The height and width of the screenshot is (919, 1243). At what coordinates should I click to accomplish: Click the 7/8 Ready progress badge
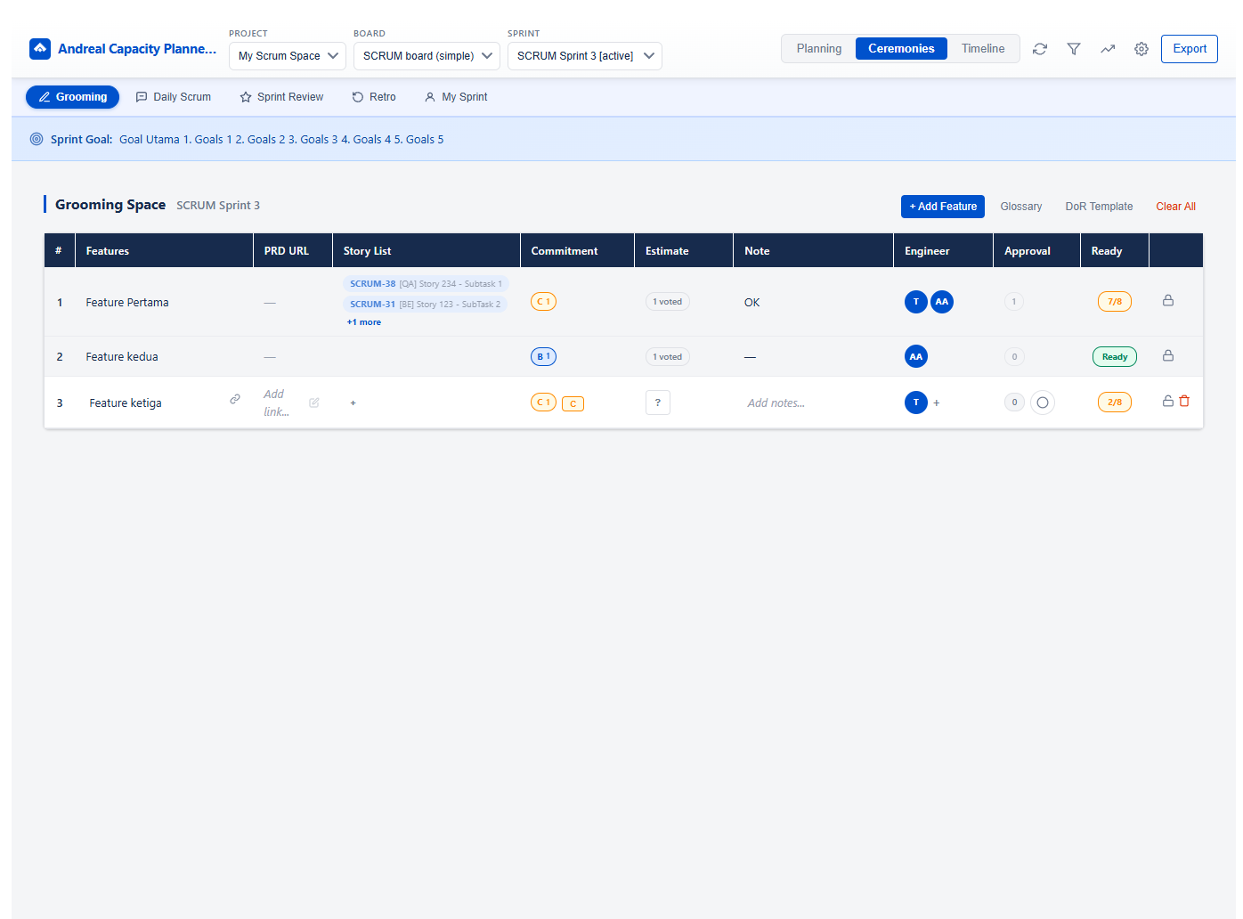click(1114, 301)
